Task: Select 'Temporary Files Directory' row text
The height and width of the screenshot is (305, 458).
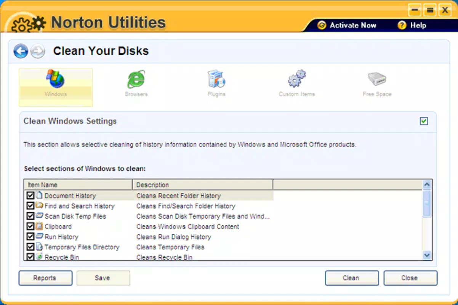Action: [82, 247]
